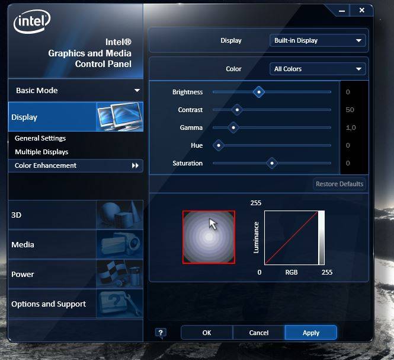Click the Options and Support wrench icon

[120, 304]
